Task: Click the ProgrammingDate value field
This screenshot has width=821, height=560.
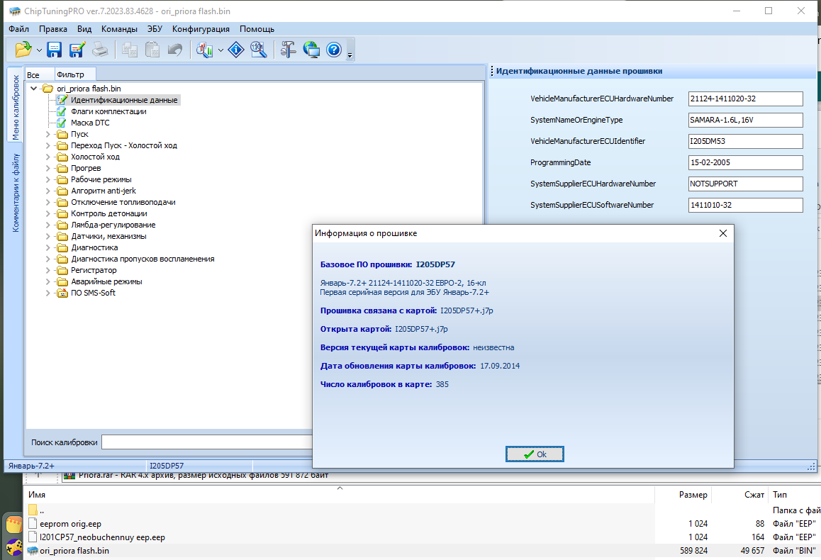Action: coord(745,162)
